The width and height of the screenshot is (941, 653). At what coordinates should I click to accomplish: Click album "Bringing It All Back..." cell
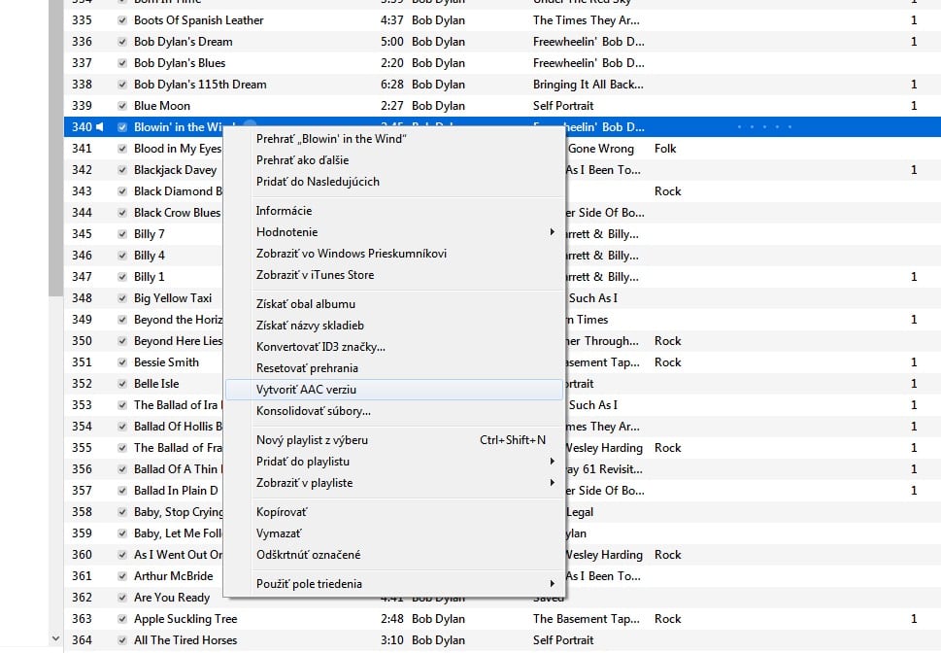click(x=588, y=85)
